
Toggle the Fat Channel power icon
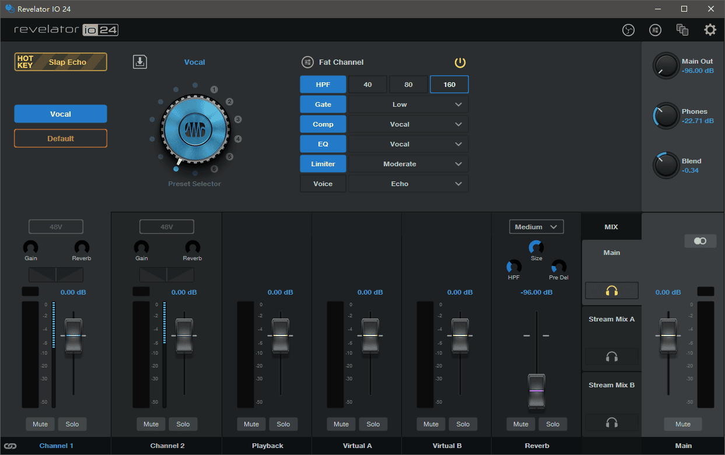click(x=460, y=62)
